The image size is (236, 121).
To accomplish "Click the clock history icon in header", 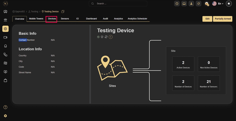I will coord(177,4).
